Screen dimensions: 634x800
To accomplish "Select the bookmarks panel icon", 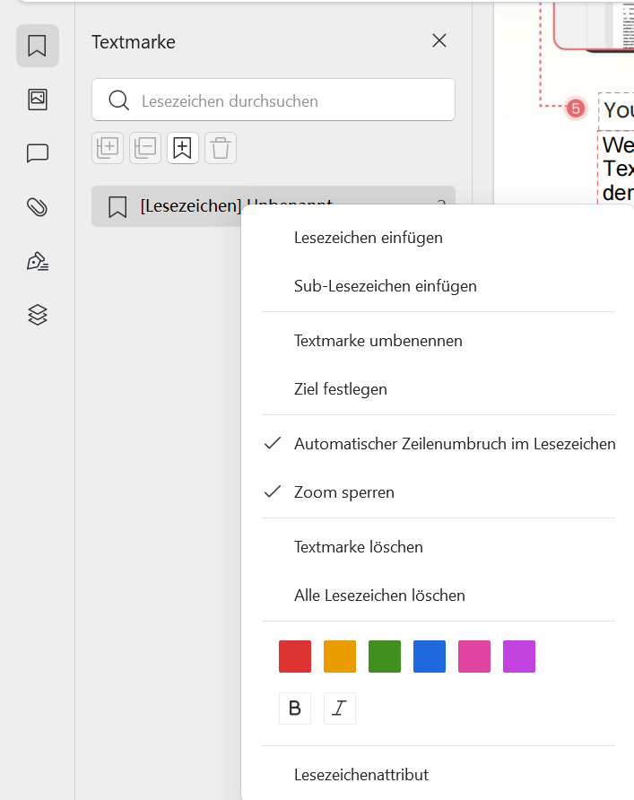I will 37,45.
